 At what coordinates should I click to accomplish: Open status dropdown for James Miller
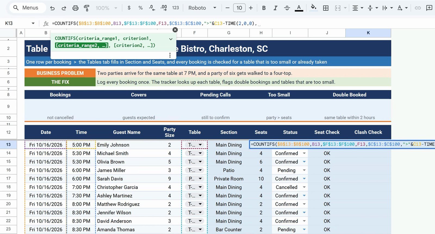point(304,170)
